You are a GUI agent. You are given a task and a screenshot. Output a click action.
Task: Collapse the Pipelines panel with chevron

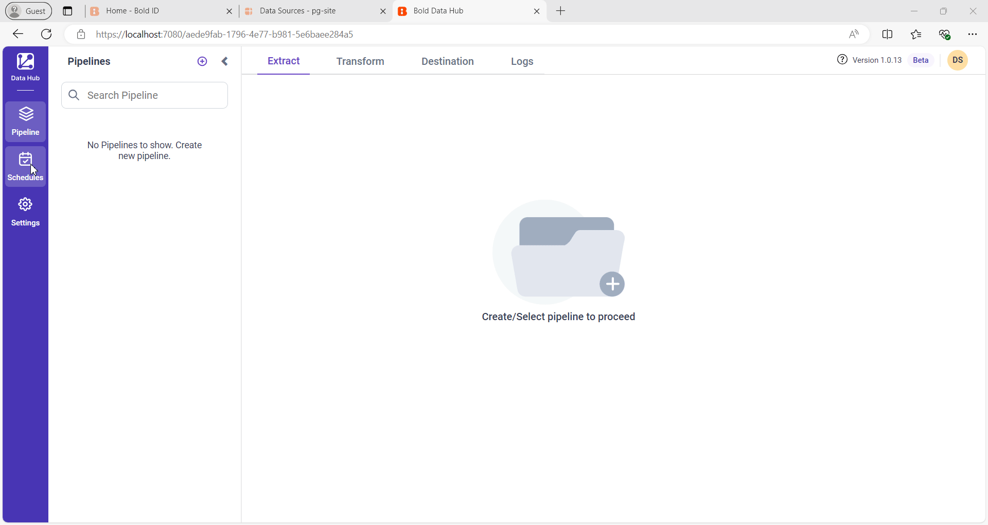pos(225,61)
